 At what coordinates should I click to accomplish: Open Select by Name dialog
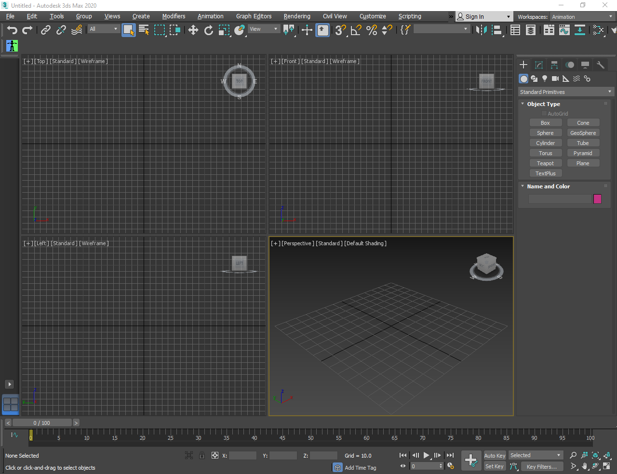[x=143, y=29]
